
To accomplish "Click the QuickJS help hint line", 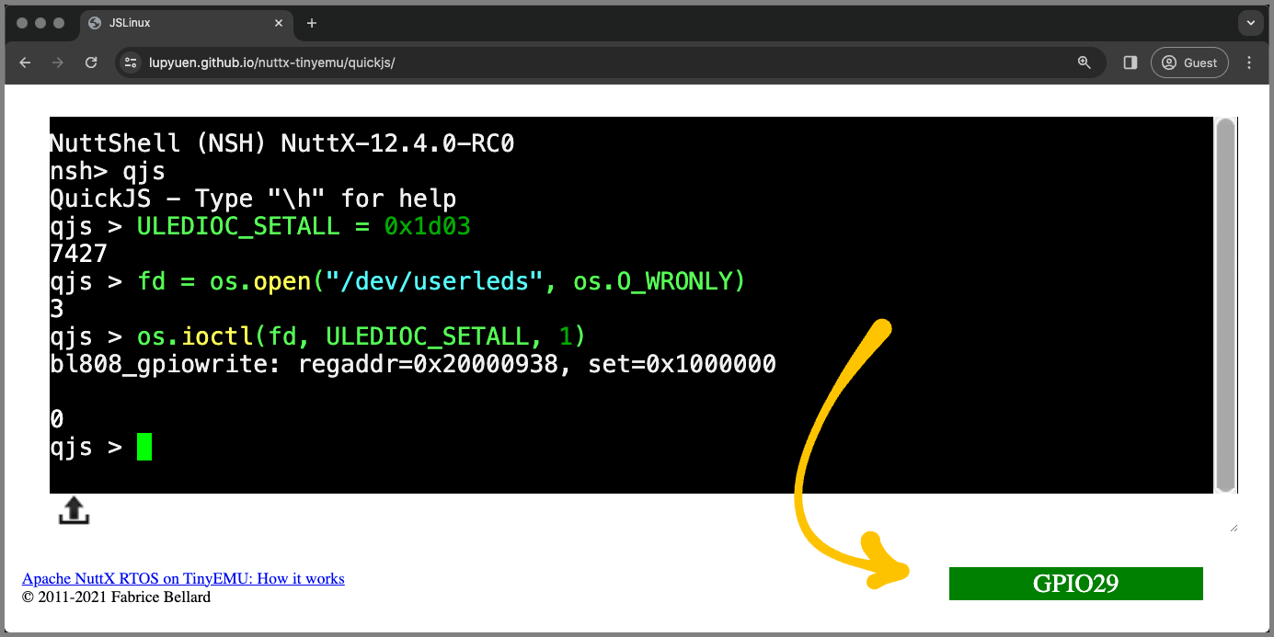I will (253, 199).
